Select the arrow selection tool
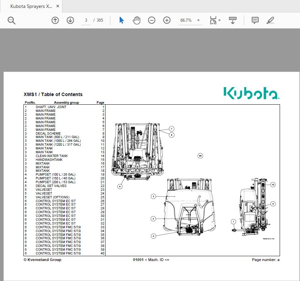 coord(121,20)
